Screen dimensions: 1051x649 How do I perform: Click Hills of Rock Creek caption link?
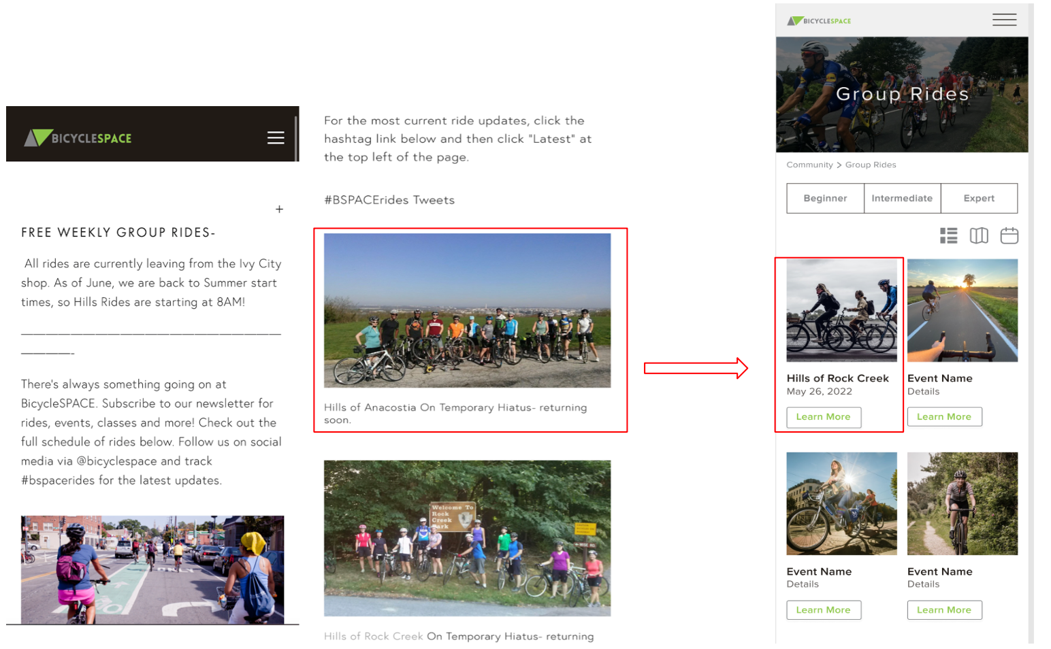pyautogui.click(x=374, y=636)
